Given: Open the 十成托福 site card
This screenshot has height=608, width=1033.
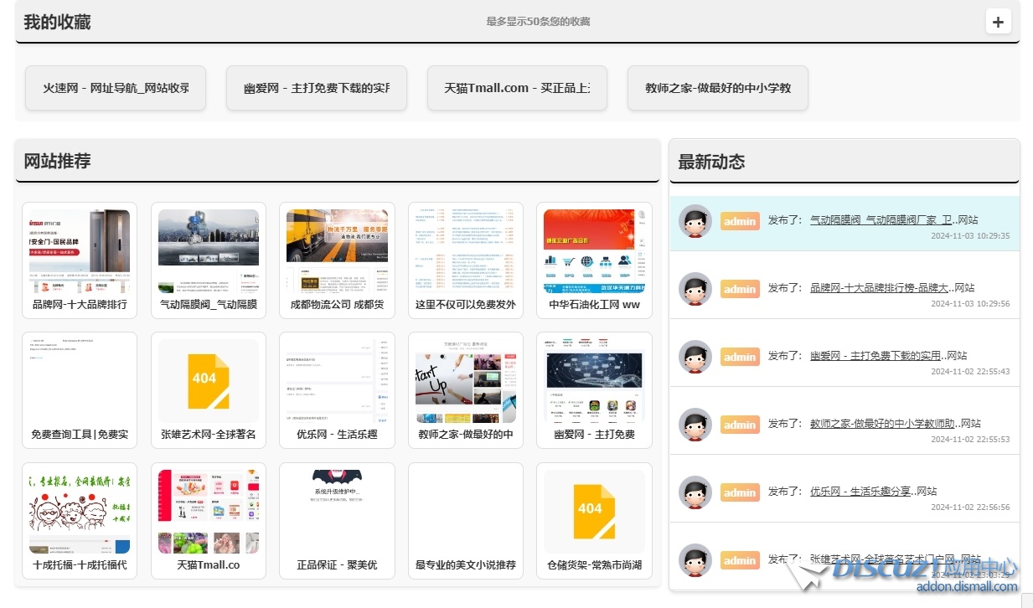Looking at the screenshot, I should coord(80,521).
